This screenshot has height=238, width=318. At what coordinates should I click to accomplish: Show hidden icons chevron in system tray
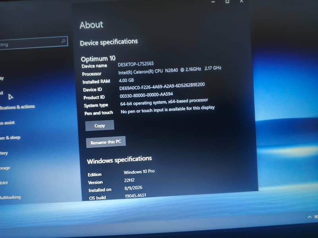click(x=310, y=217)
